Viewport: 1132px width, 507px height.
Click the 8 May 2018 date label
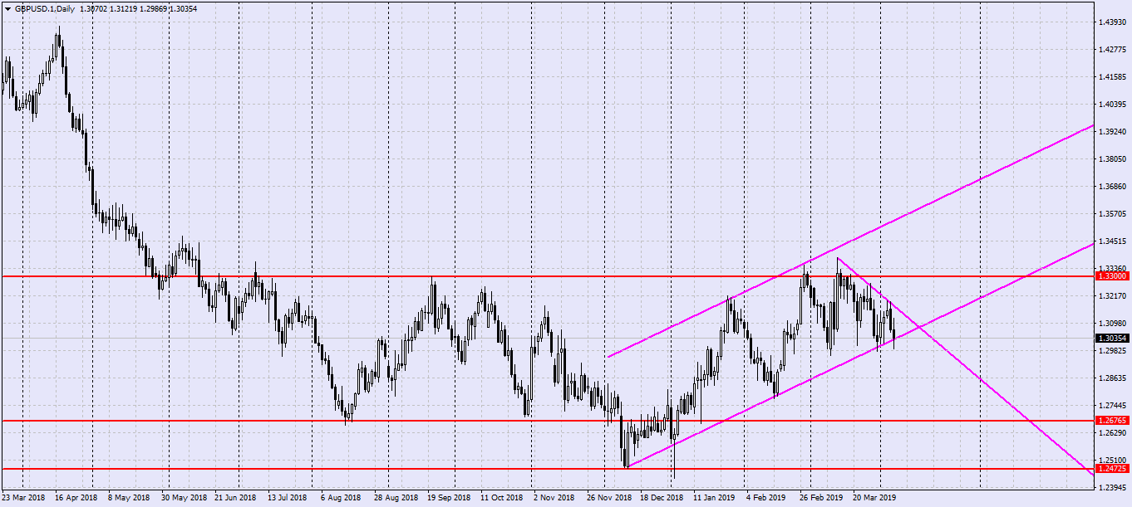[129, 498]
